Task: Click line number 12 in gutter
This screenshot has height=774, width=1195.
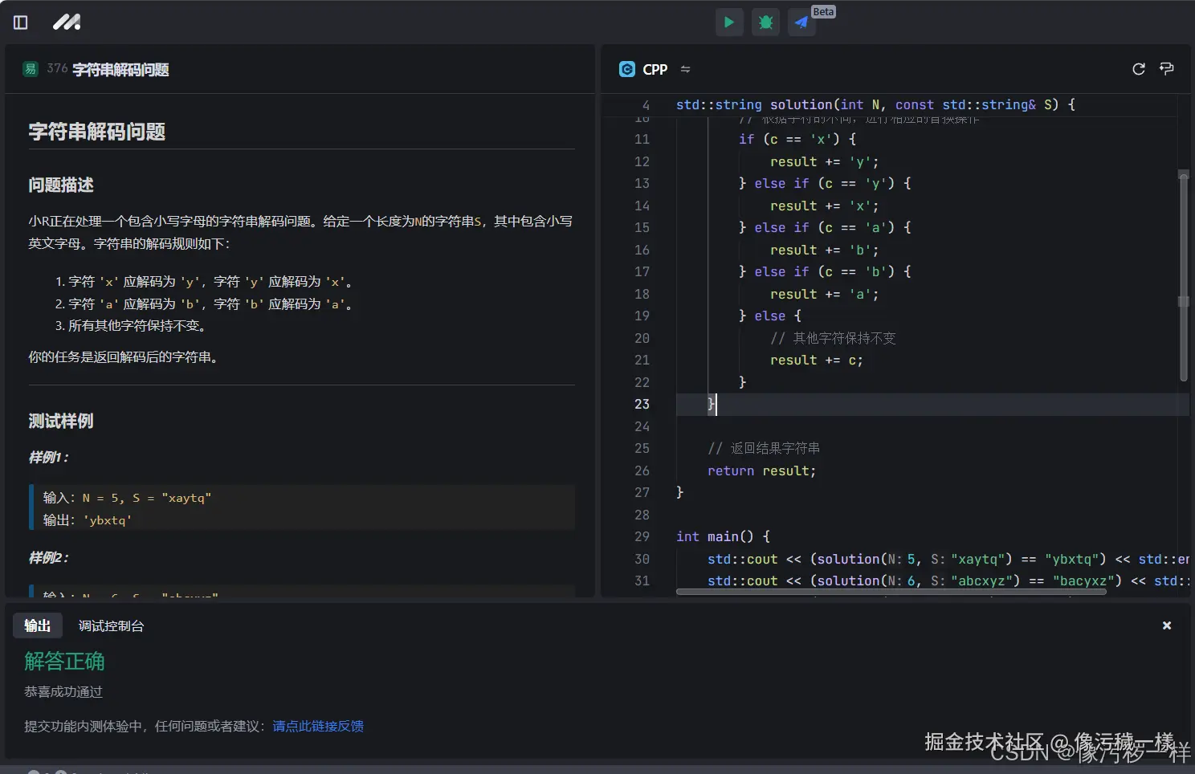Action: coord(642,161)
